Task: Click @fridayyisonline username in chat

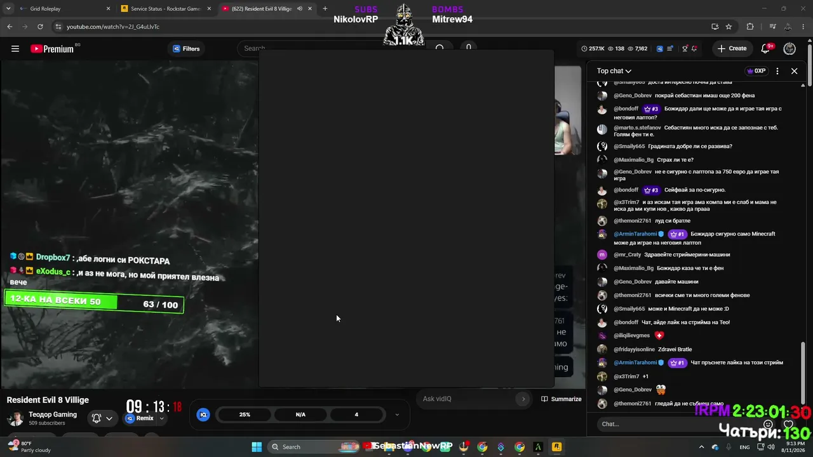Action: click(634, 349)
